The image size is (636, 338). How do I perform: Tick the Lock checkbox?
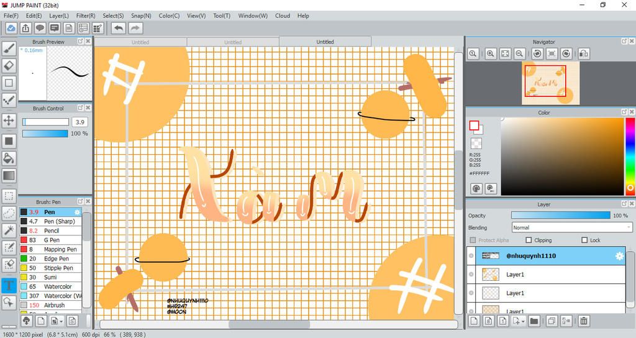(584, 240)
